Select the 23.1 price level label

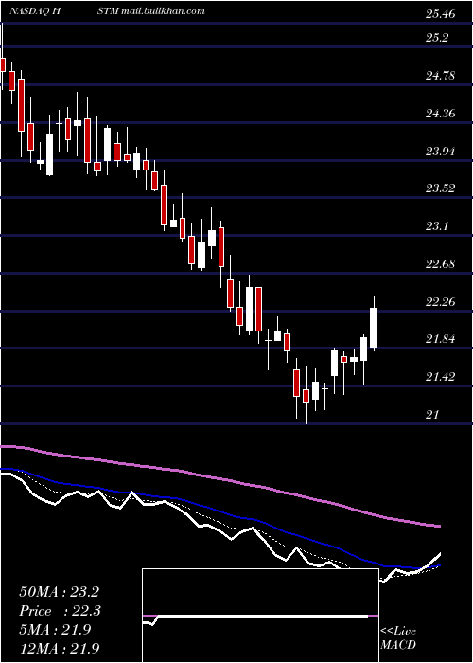pos(437,226)
